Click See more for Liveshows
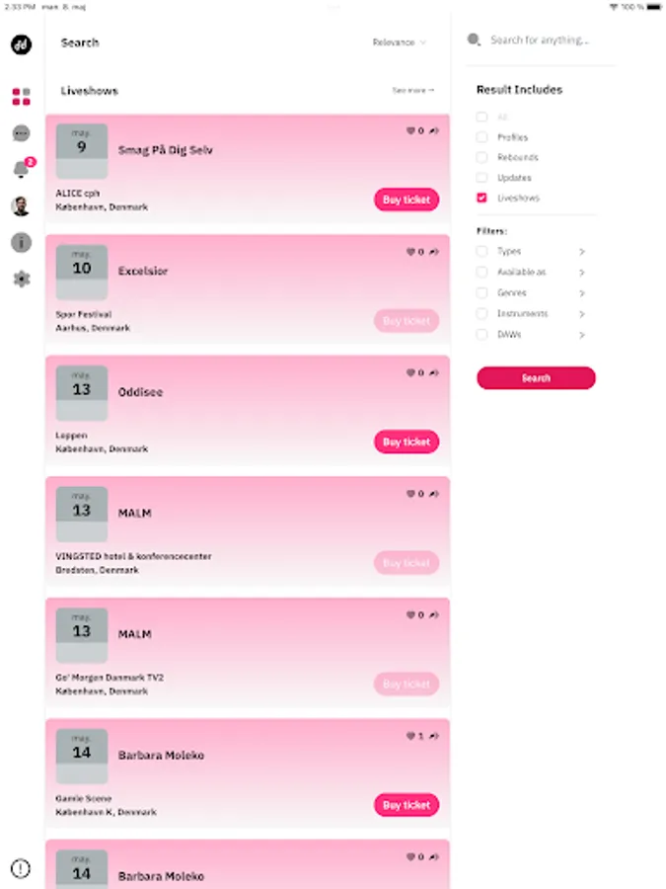Image resolution: width=666 pixels, height=889 pixels. tap(412, 91)
